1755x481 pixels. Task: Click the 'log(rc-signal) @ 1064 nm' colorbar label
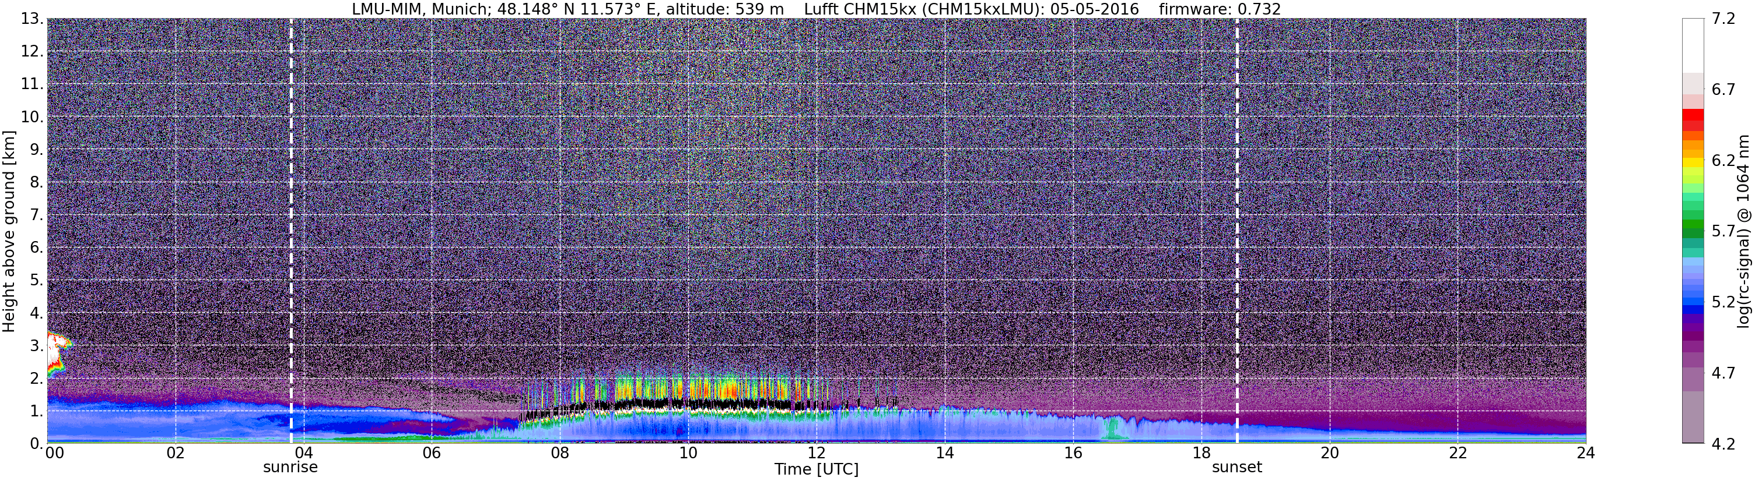[1743, 231]
